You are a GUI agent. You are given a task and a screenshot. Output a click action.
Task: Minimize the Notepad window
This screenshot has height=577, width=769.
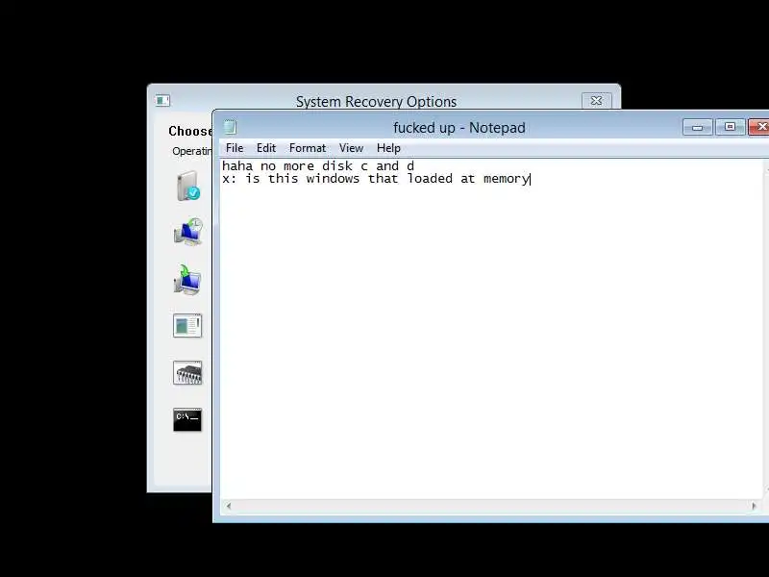click(x=698, y=128)
